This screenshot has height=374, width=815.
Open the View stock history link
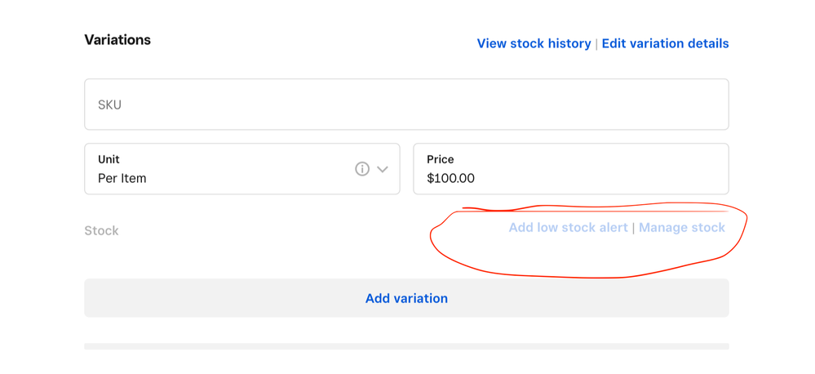coord(534,43)
